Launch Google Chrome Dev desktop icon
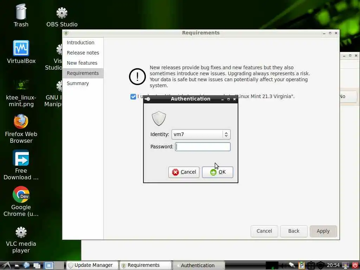This screenshot has width=360, height=270. pyautogui.click(x=21, y=194)
